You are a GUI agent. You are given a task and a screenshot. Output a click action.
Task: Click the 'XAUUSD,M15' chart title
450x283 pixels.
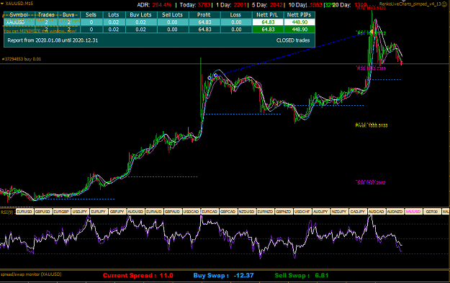coord(19,4)
